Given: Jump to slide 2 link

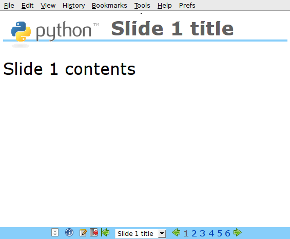Looking at the screenshot, I should pos(194,233).
